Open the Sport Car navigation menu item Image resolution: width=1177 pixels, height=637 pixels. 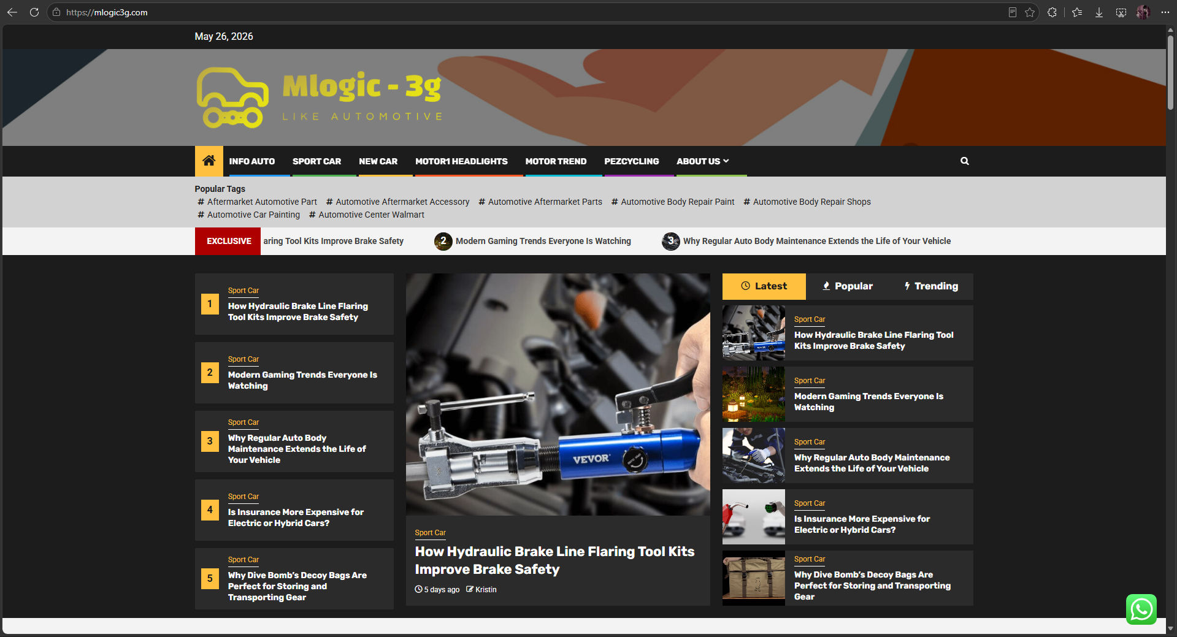coord(316,161)
